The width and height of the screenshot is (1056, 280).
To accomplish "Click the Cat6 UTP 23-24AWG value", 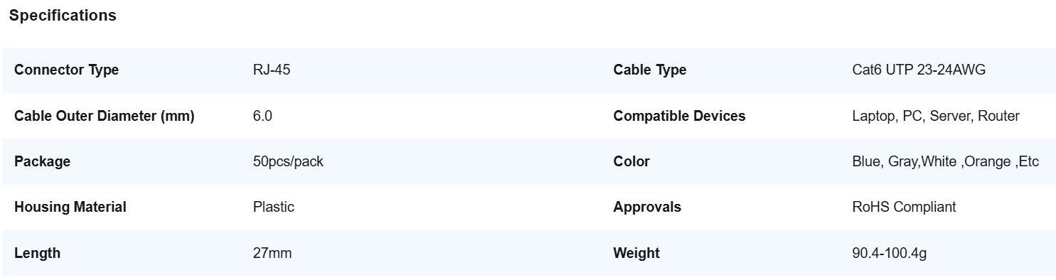I will click(919, 70).
